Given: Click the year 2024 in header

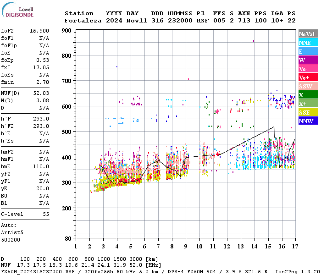Looking at the screenshot, I should click(x=114, y=21).
